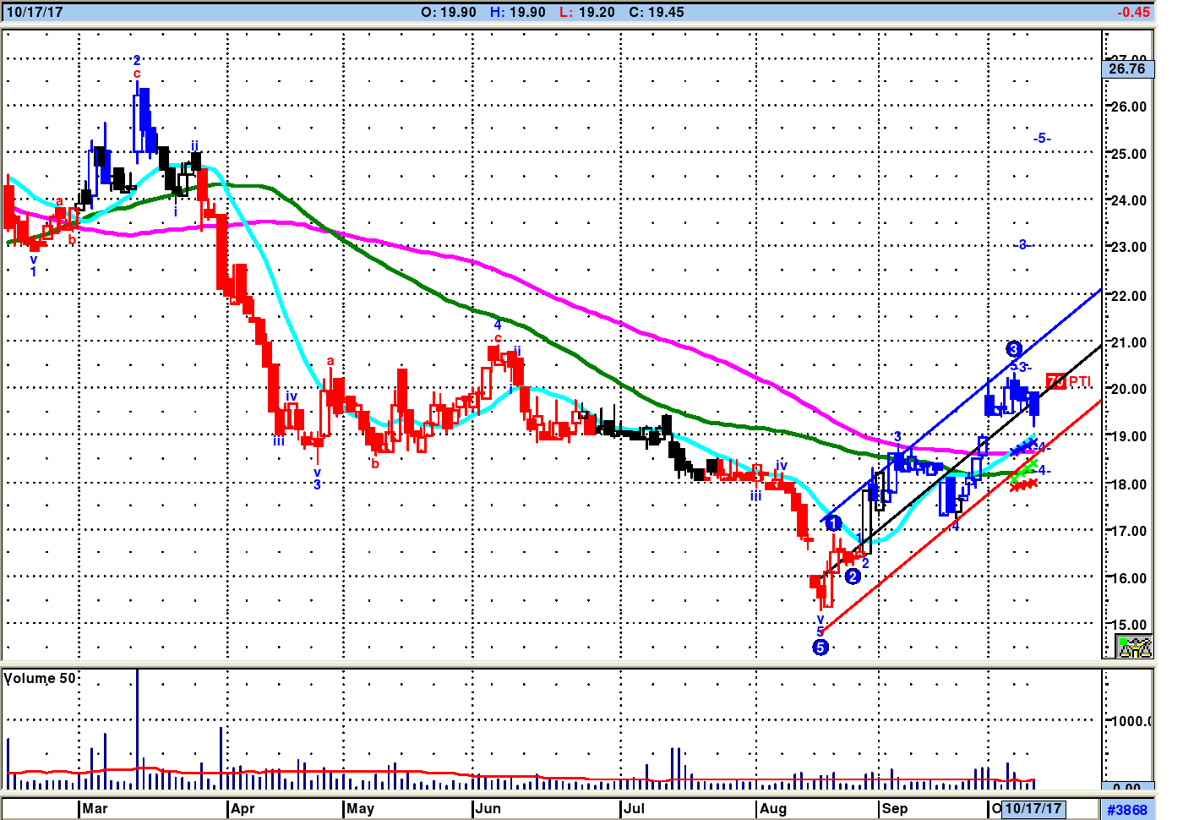Click the circled 1 wave marker
The width and height of the screenshot is (1183, 820).
(833, 524)
